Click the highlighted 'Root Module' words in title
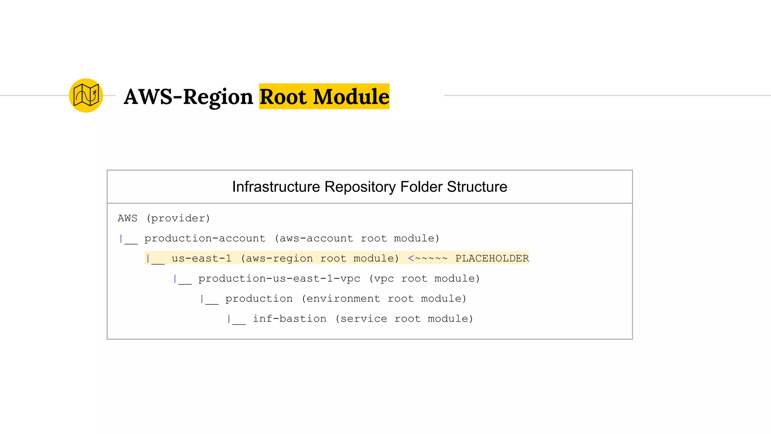Viewport: 771px width, 434px height. pos(324,96)
